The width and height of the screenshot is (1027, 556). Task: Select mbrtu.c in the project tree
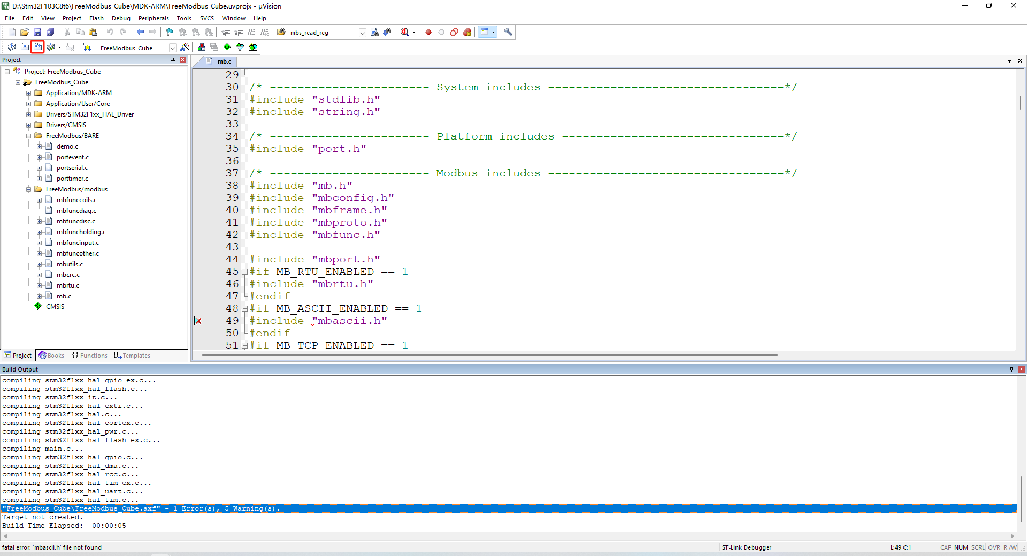[x=68, y=285]
